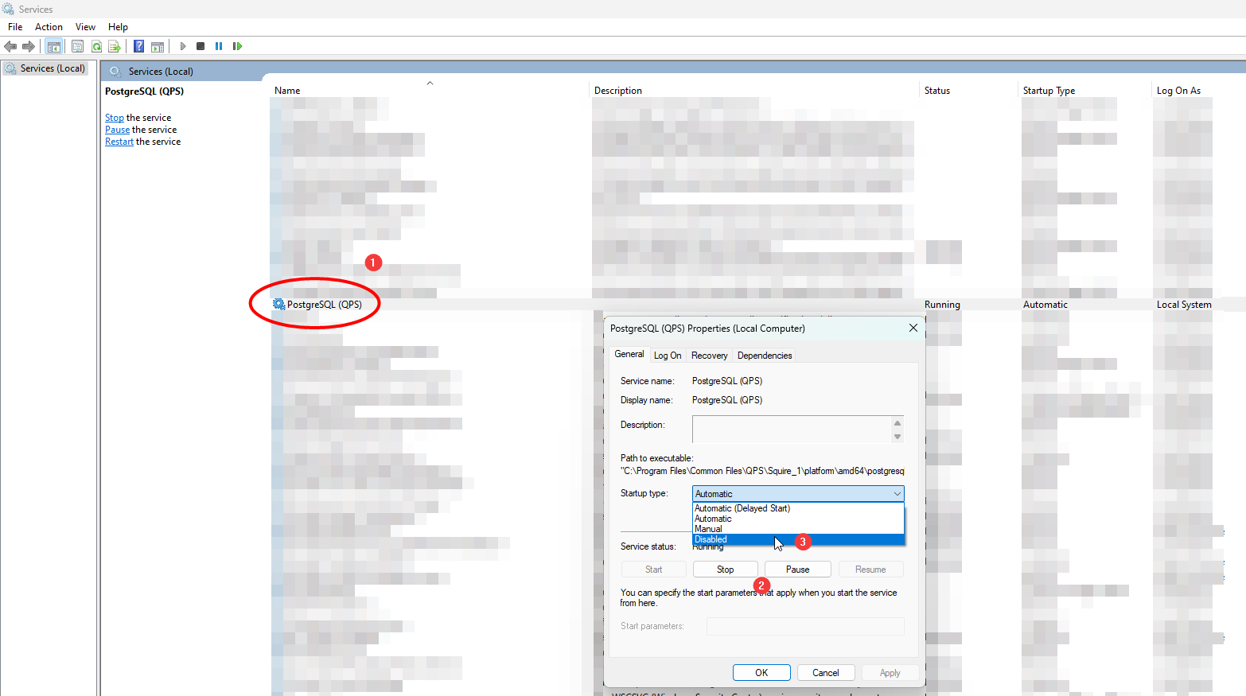Sort by the Status column header
This screenshot has height=696, width=1246.
click(970, 91)
